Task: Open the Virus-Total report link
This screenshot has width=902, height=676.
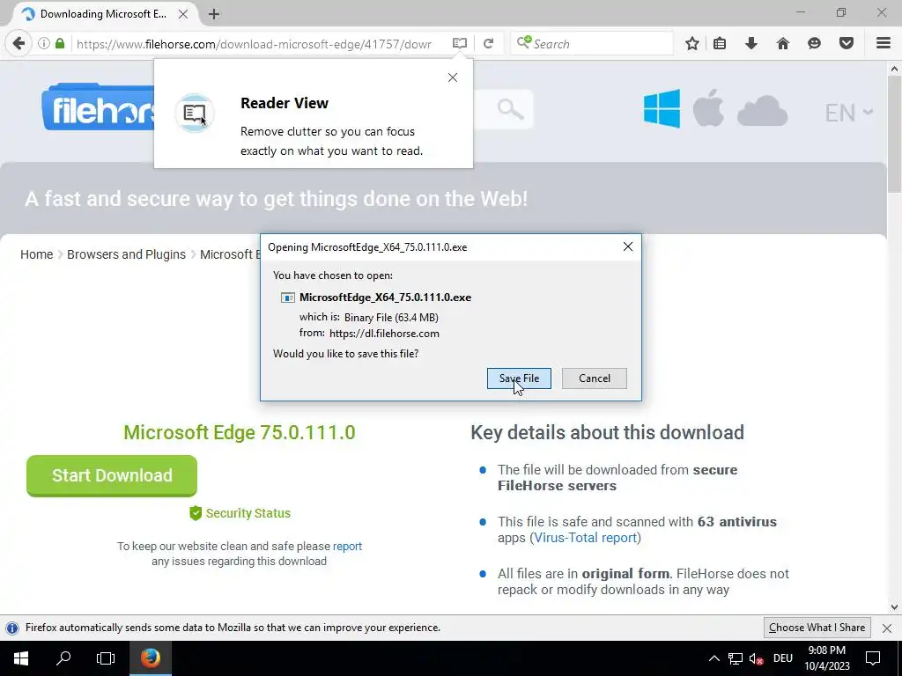Action: pos(586,538)
